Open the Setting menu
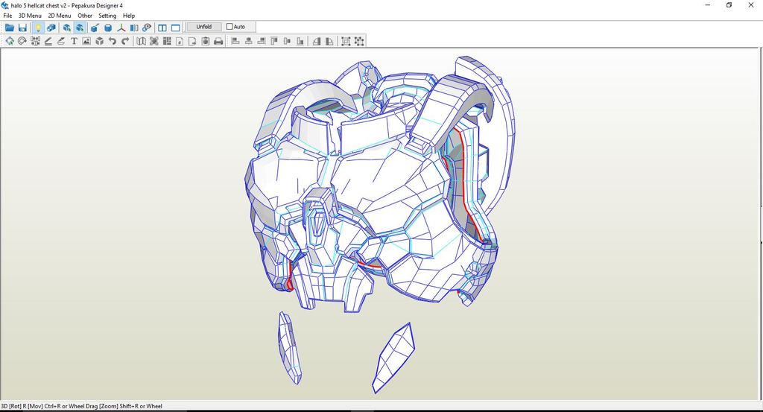 [x=107, y=16]
